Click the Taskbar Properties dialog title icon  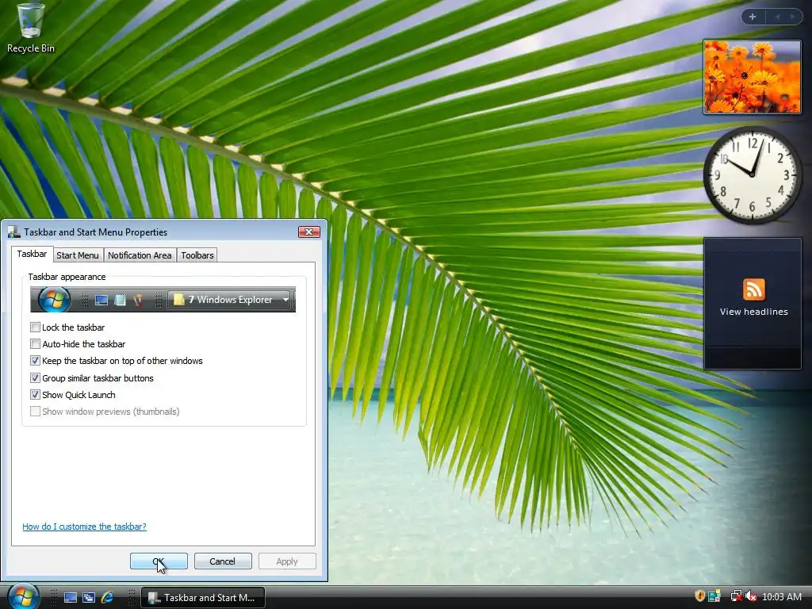tap(13, 232)
